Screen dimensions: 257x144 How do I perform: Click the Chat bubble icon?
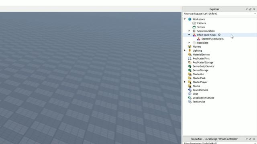pyautogui.click(x=190, y=94)
